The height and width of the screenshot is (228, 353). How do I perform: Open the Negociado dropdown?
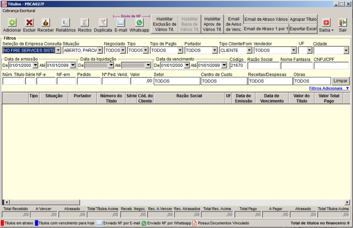[x=123, y=51]
